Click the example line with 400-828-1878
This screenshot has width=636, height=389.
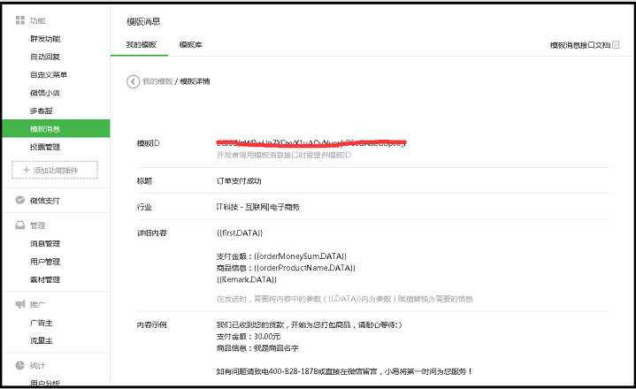click(344, 371)
